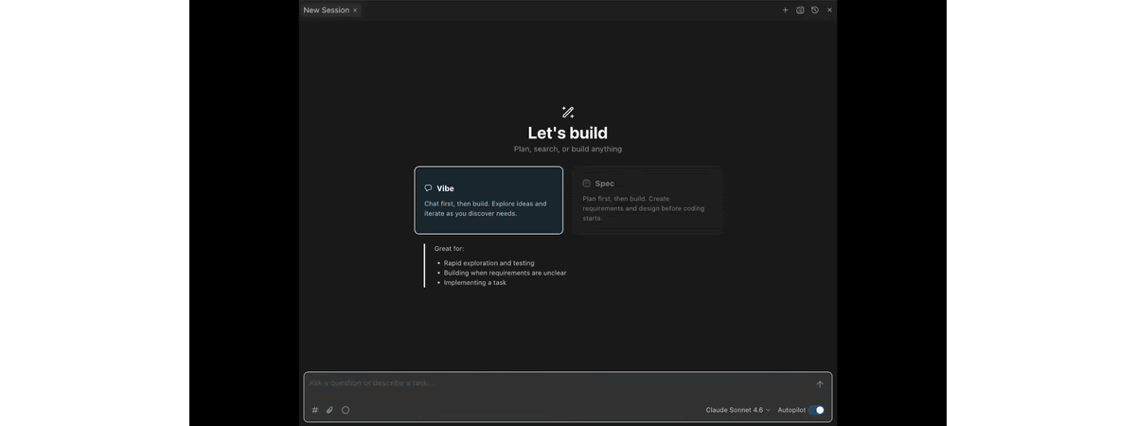1136x426 pixels.
Task: Open the Claude Sonnet 4.6 model dropdown
Action: 738,410
